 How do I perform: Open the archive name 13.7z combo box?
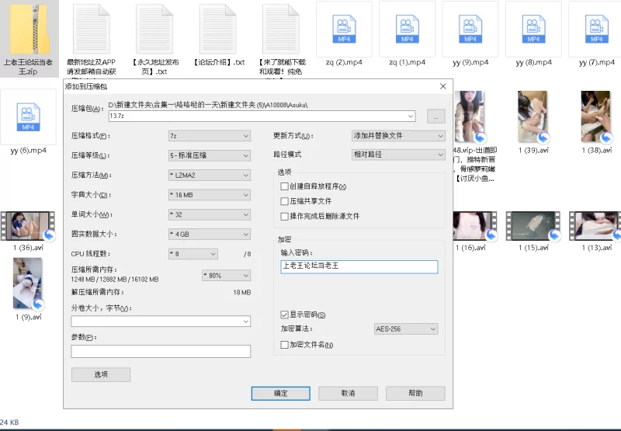[x=262, y=116]
